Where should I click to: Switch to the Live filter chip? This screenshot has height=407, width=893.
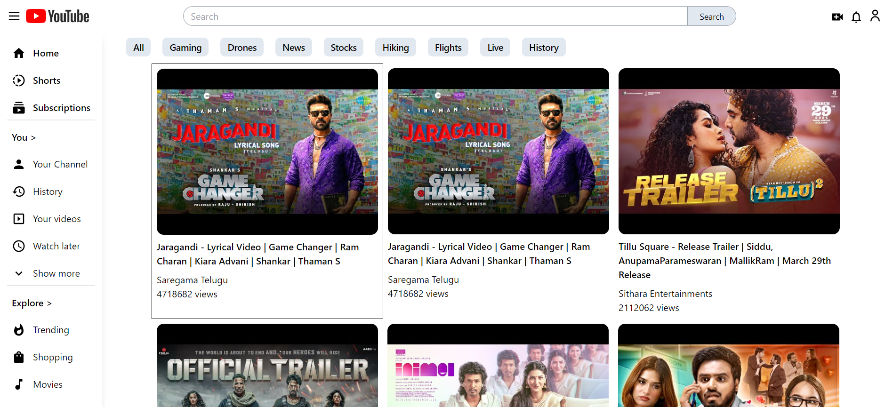tap(495, 48)
